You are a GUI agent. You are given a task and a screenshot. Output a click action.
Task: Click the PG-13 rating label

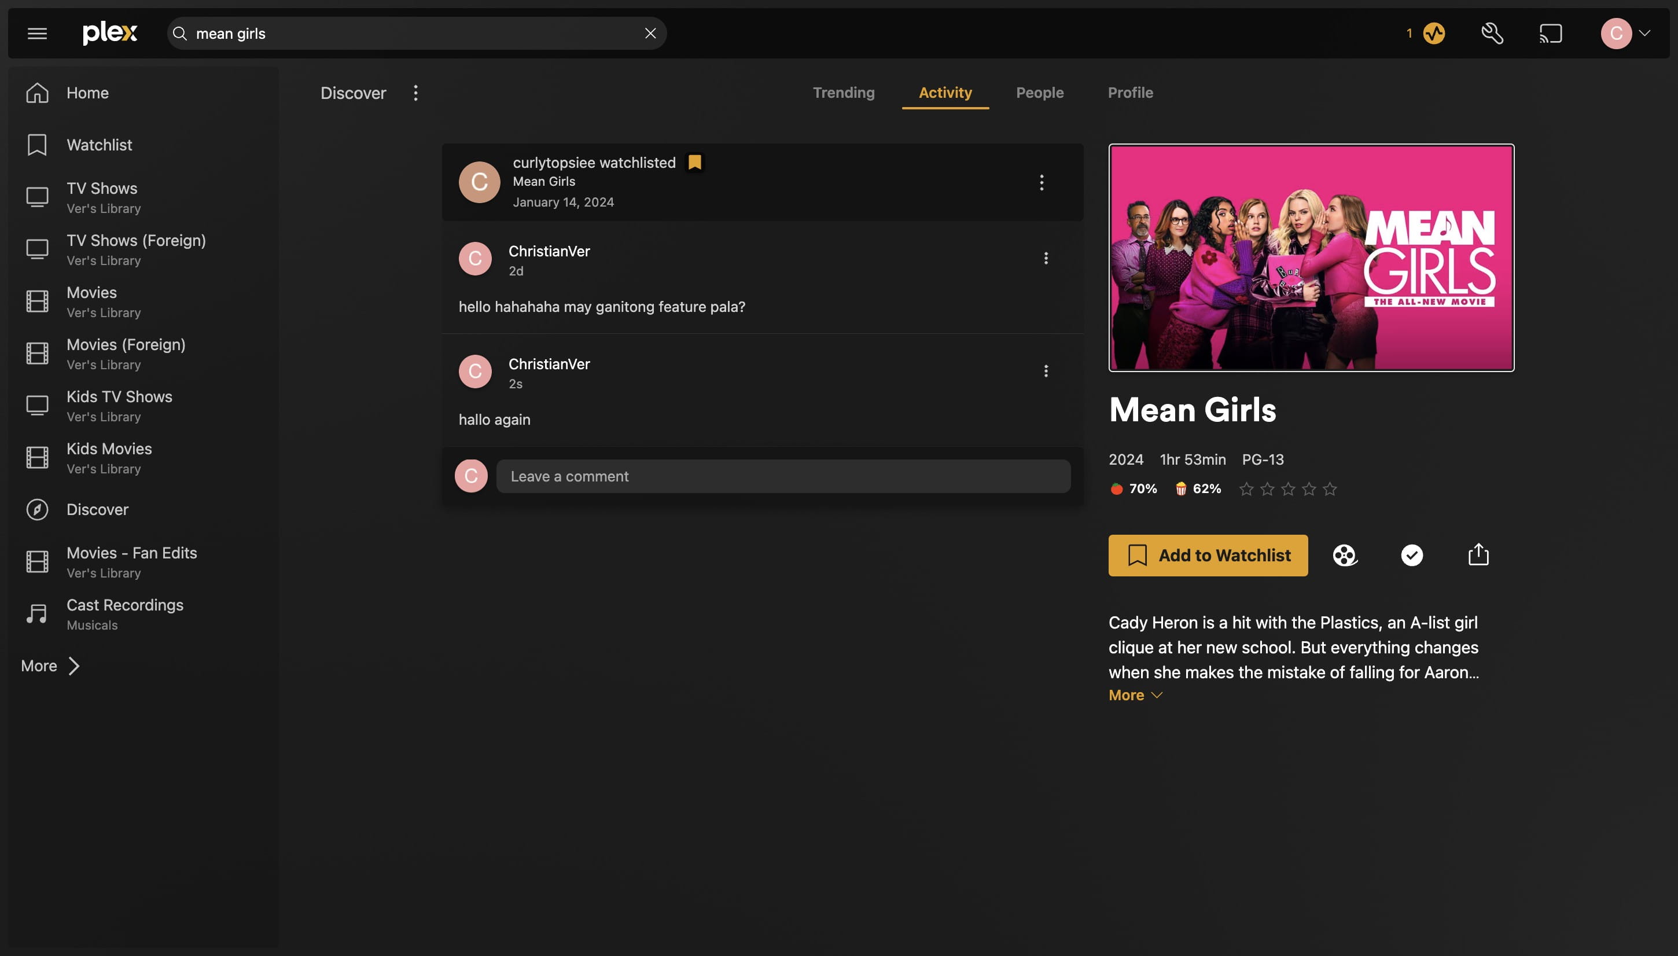point(1263,459)
